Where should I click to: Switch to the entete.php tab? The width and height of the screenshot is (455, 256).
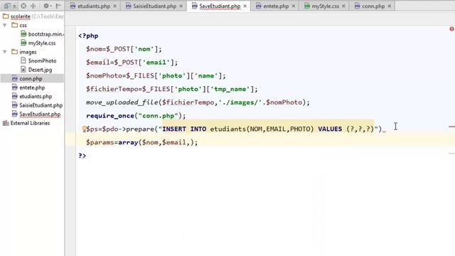[276, 6]
